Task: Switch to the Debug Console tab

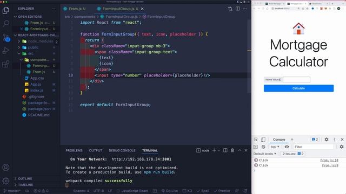Action: [x=122, y=150]
